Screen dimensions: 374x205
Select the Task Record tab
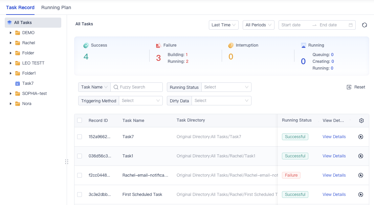click(x=20, y=7)
